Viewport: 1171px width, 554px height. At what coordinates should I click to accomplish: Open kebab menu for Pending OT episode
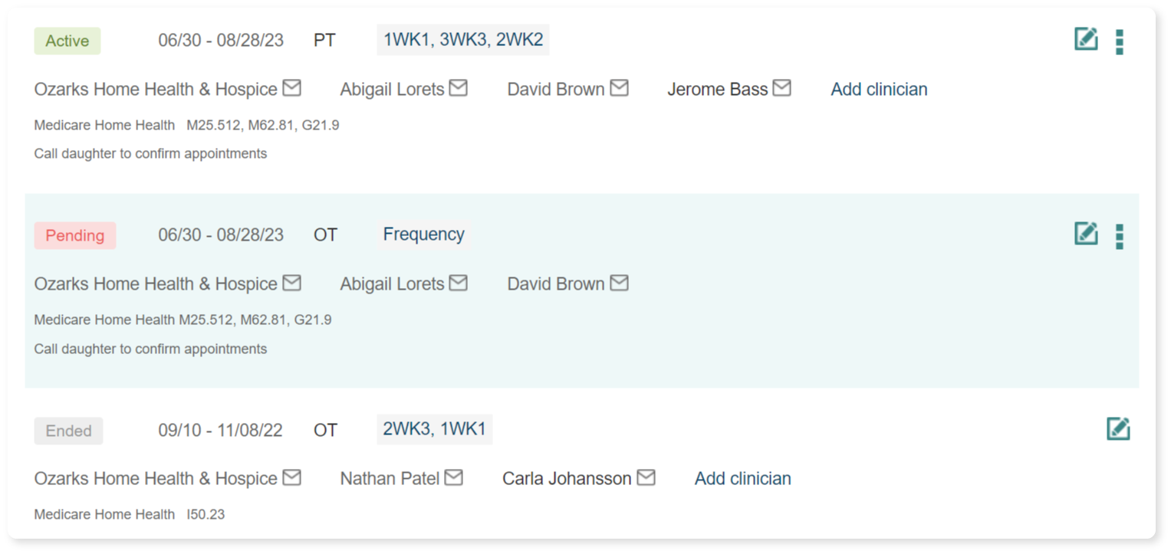click(x=1120, y=236)
